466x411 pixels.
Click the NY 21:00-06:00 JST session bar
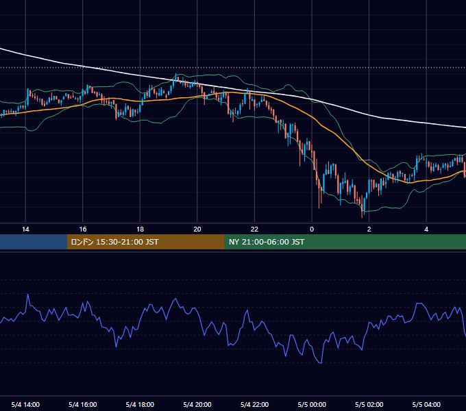(345, 242)
